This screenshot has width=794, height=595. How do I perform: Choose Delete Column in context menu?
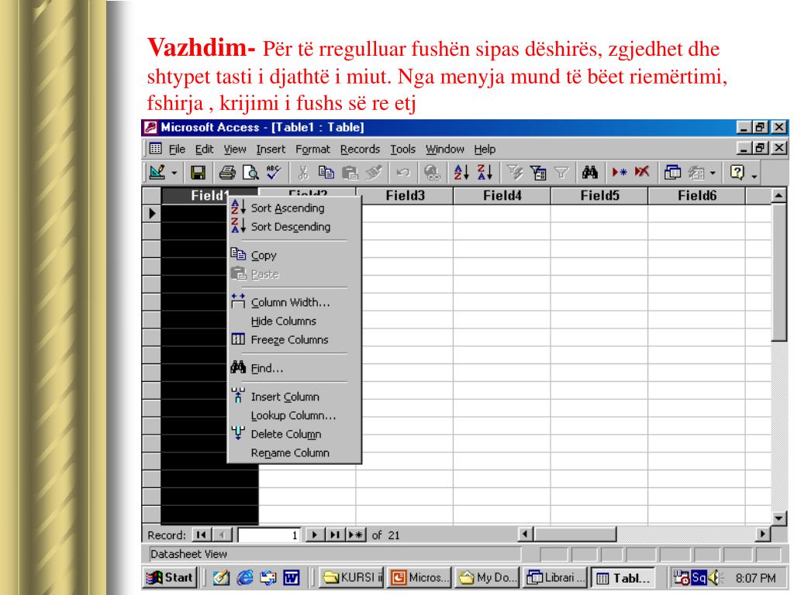click(294, 434)
